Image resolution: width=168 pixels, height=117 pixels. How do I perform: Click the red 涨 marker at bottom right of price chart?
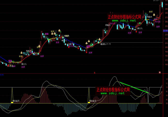[x=160, y=72]
